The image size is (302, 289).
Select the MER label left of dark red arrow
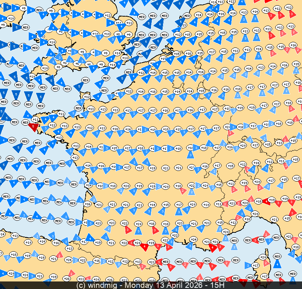pyautogui.click(x=26, y=122)
